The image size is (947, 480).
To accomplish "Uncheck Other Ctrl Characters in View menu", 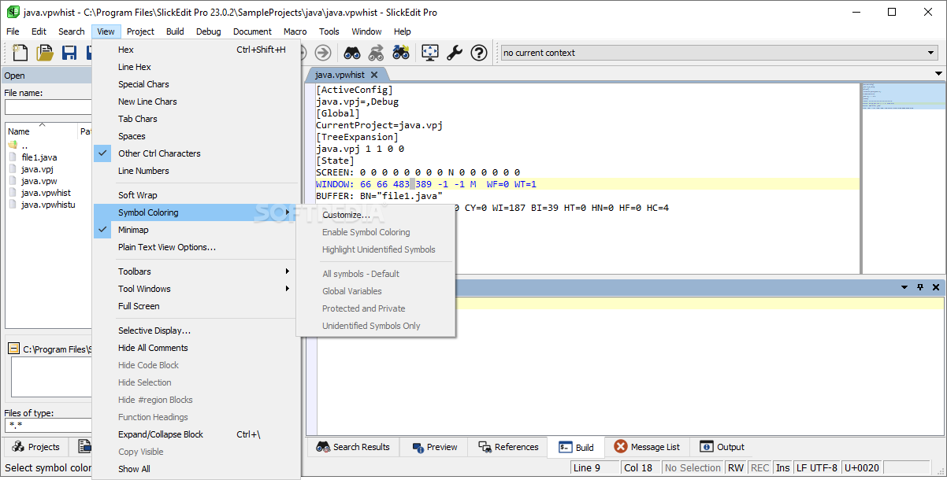I will point(197,153).
